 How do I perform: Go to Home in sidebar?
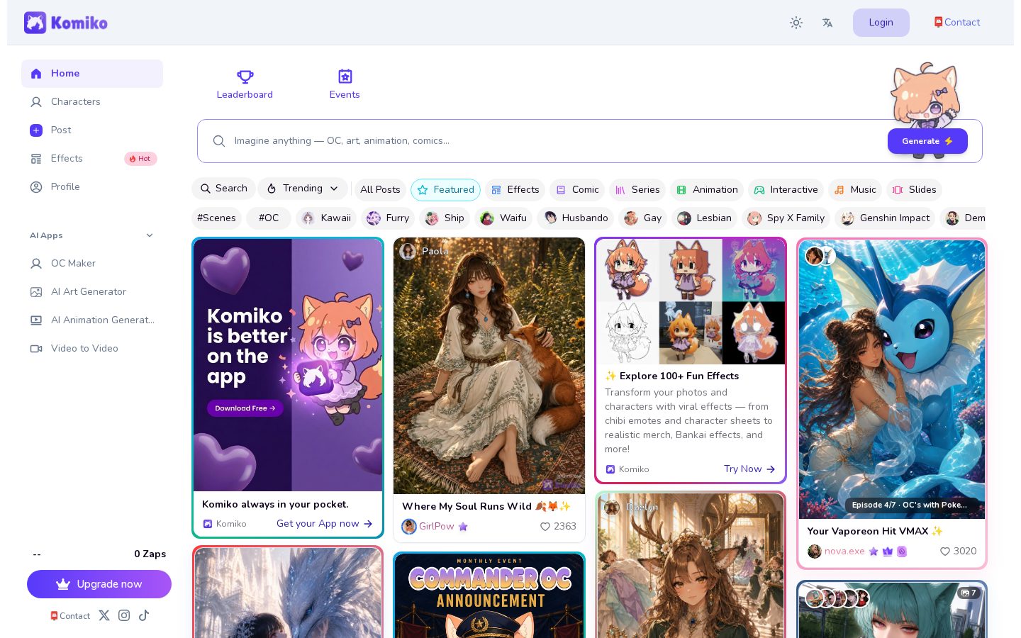92,74
